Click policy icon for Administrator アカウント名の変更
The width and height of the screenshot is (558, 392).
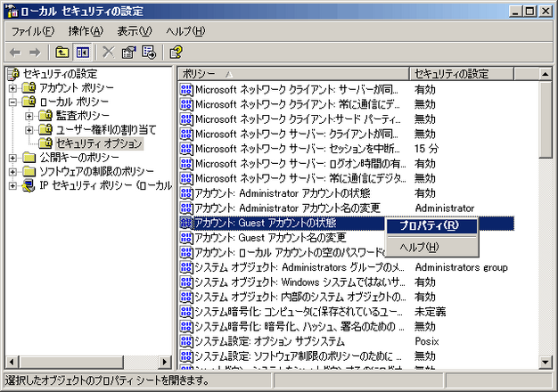point(186,208)
